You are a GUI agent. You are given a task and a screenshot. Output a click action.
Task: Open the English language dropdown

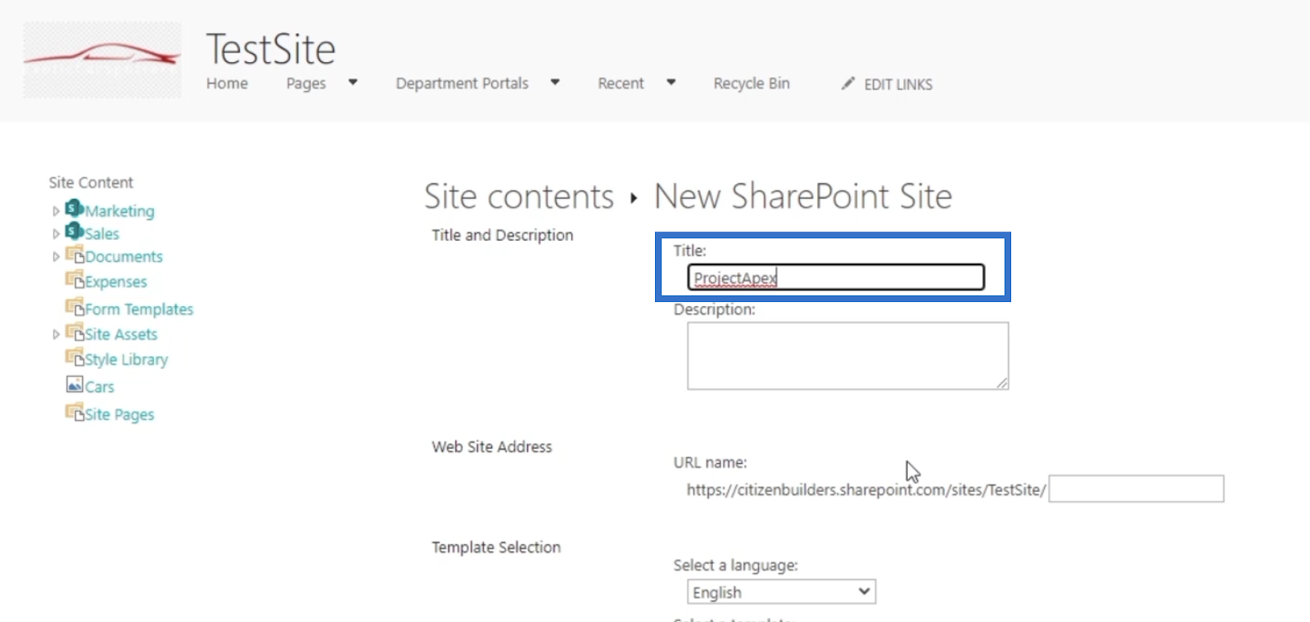coord(781,592)
